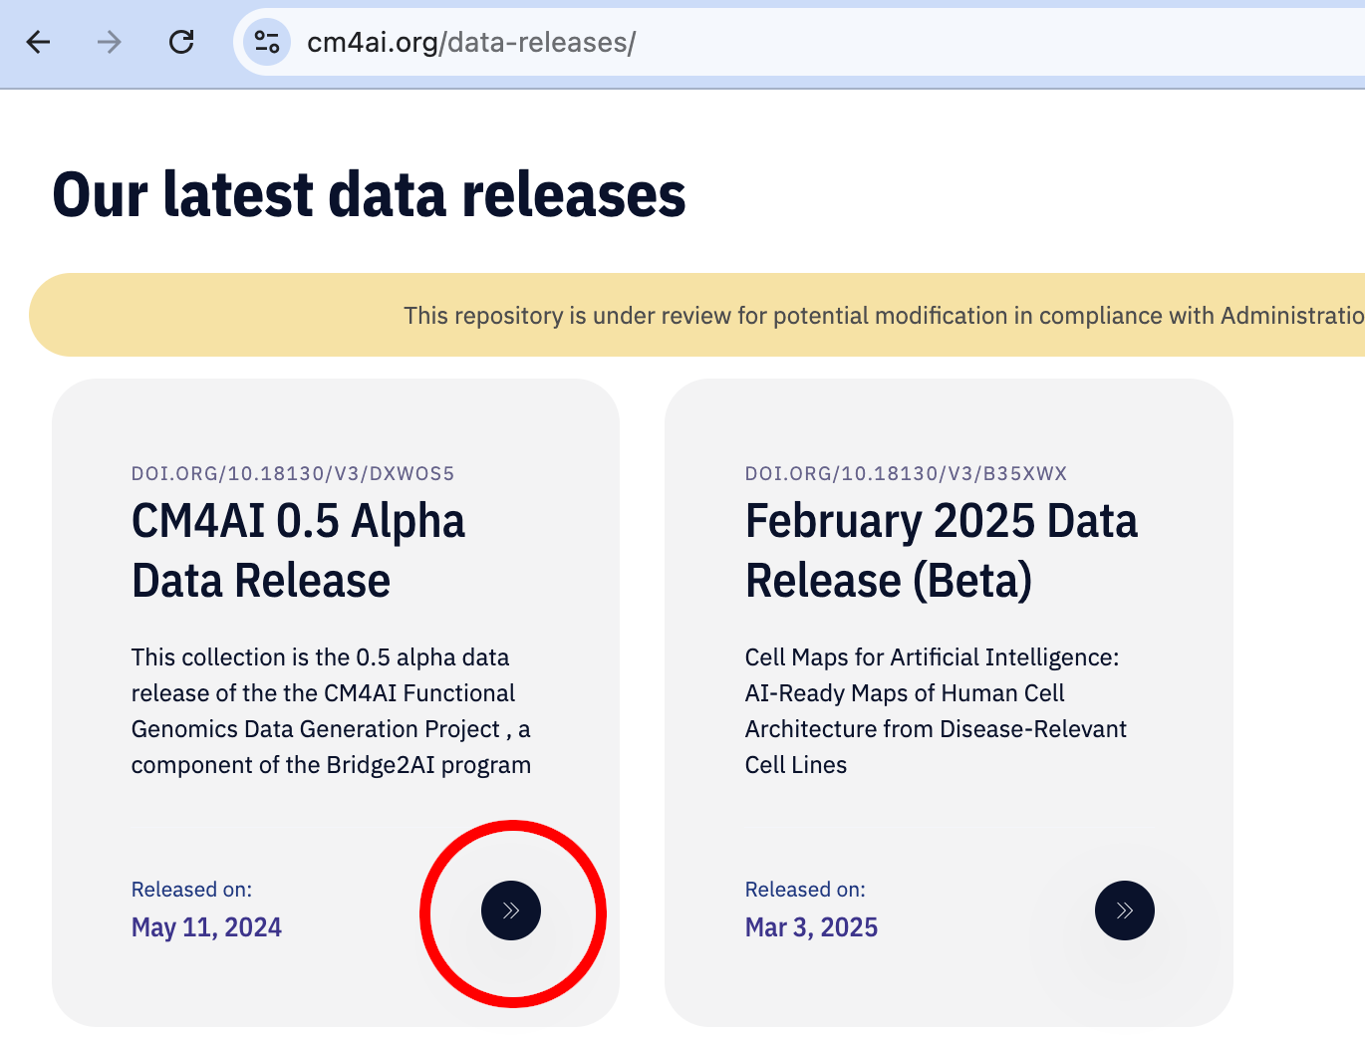
Task: Reload the page with the refresh icon
Action: [181, 42]
